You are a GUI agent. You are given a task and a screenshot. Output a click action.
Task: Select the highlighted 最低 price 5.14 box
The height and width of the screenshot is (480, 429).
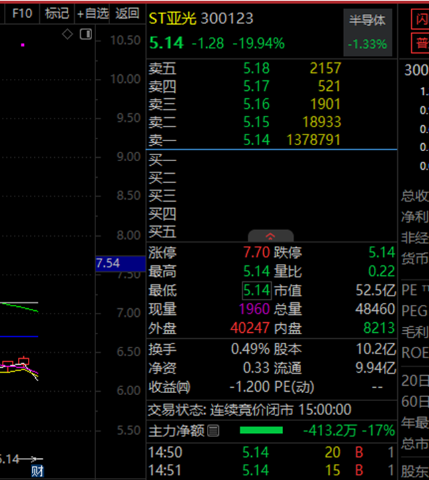point(255,290)
